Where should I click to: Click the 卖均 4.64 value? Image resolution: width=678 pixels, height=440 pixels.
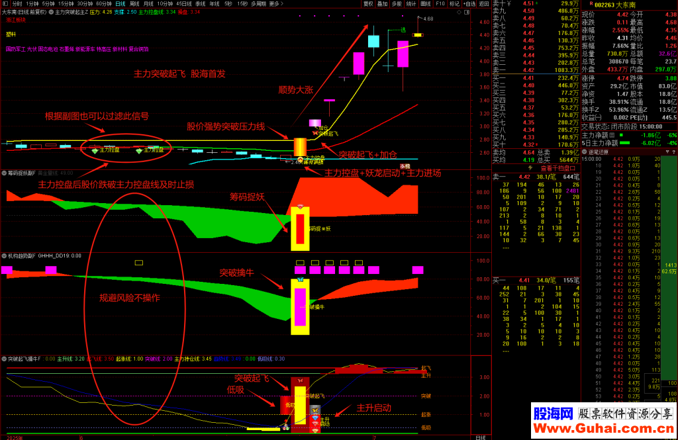click(528, 153)
